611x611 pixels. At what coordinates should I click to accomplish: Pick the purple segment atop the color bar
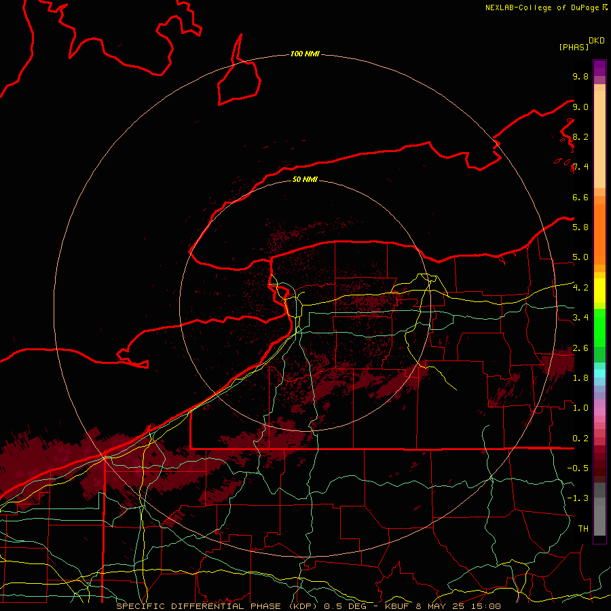click(599, 68)
